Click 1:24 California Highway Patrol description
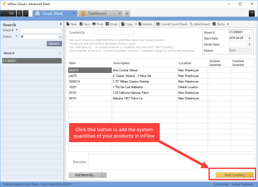The width and height of the screenshot is (258, 187). (x=145, y=93)
